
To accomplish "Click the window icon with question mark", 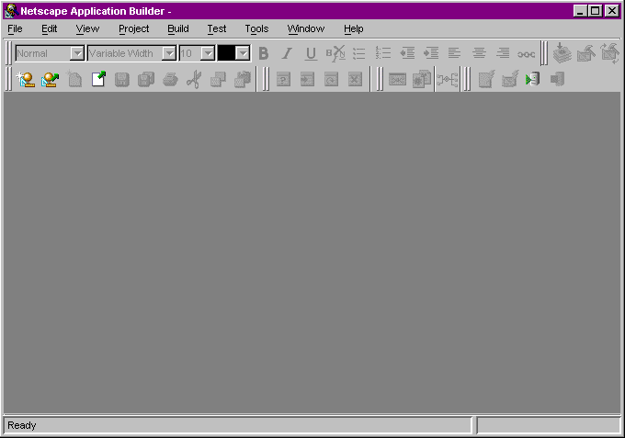I will (x=283, y=79).
